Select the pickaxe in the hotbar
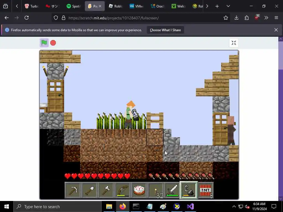The image size is (283, 212). 73,190
